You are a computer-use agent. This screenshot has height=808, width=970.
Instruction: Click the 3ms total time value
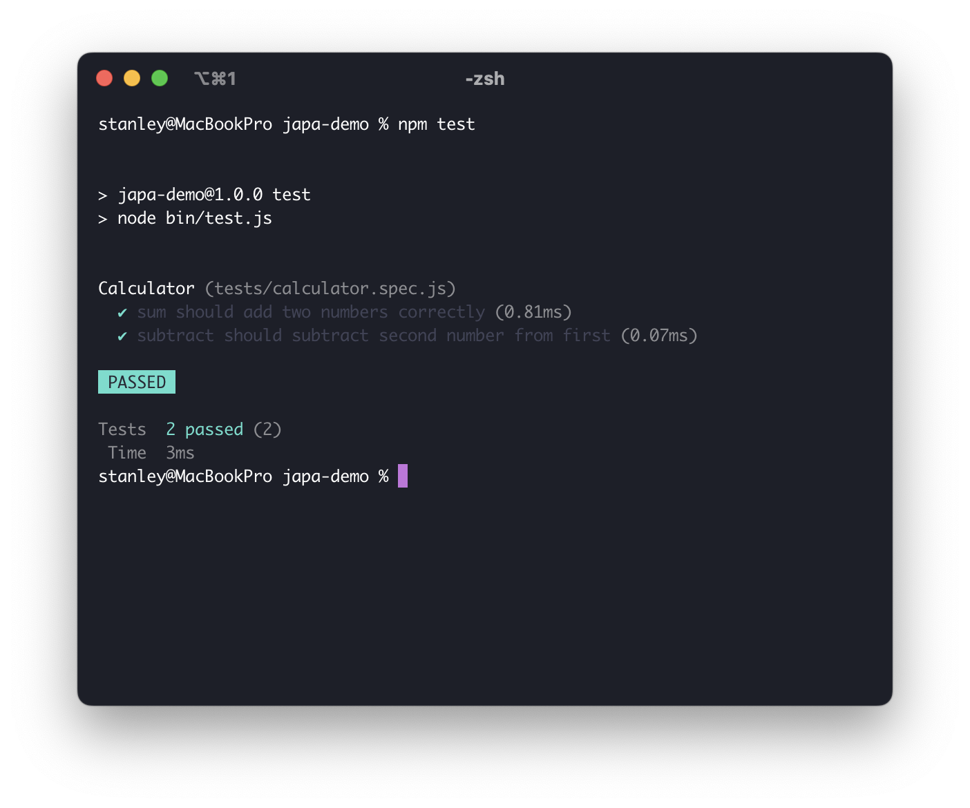pyautogui.click(x=180, y=453)
